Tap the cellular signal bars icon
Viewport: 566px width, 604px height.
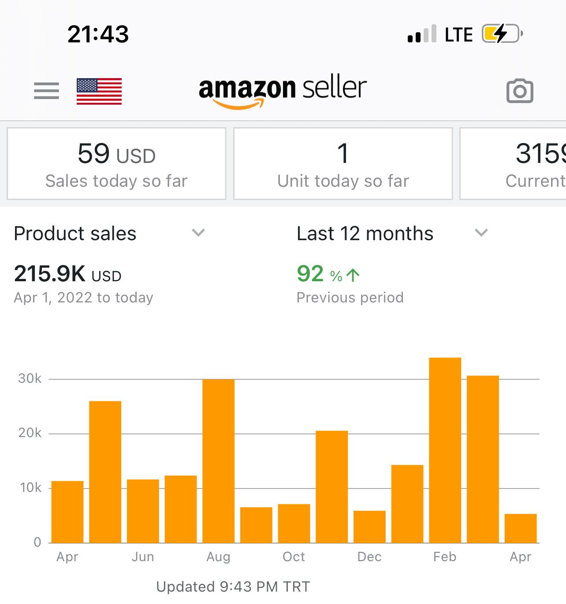pyautogui.click(x=422, y=34)
